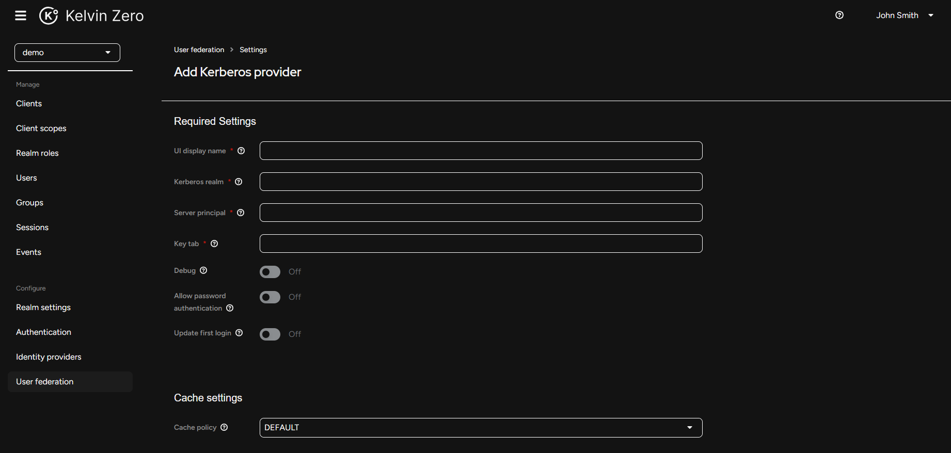Show help for Server principal
This screenshot has height=453, width=951.
(x=241, y=213)
